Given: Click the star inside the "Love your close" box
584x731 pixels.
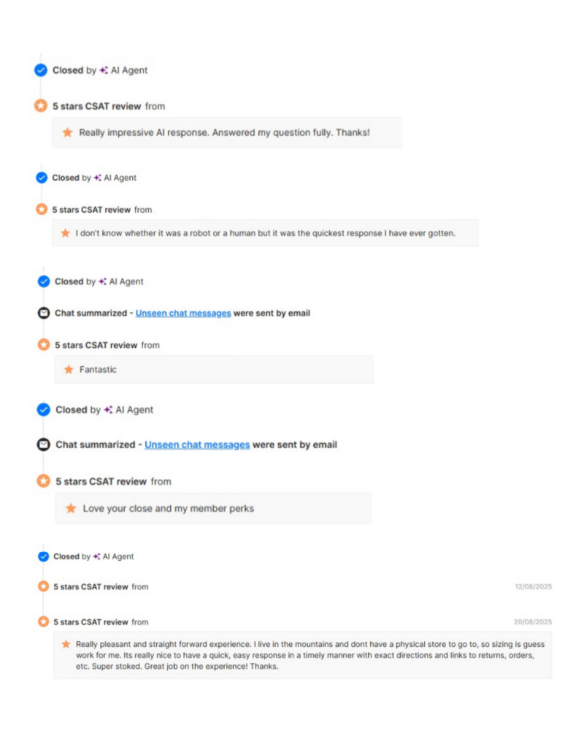Looking at the screenshot, I should pos(71,508).
